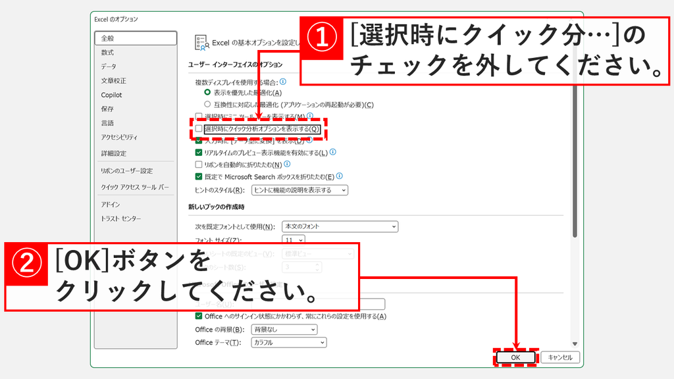674x379 pixels.
Task: Open the アドイン options category
Action: coord(111,205)
